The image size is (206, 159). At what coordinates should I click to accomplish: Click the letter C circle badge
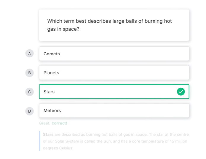pyautogui.click(x=29, y=92)
